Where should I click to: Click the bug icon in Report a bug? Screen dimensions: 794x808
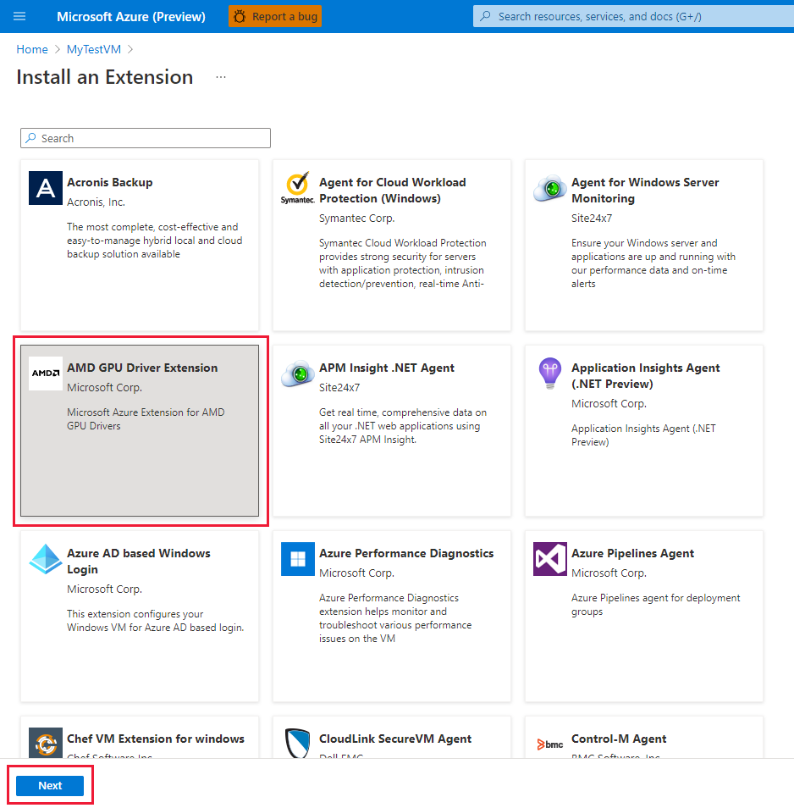pos(240,16)
